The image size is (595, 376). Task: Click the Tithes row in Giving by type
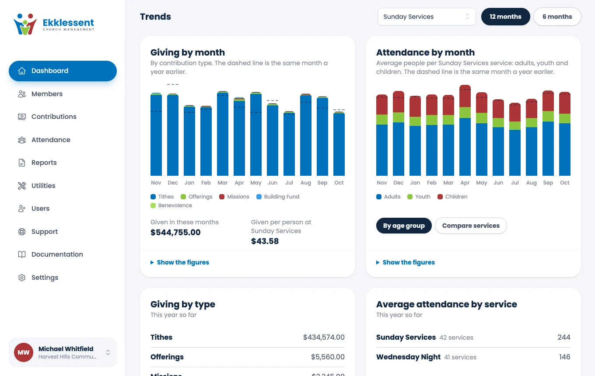[248, 338]
